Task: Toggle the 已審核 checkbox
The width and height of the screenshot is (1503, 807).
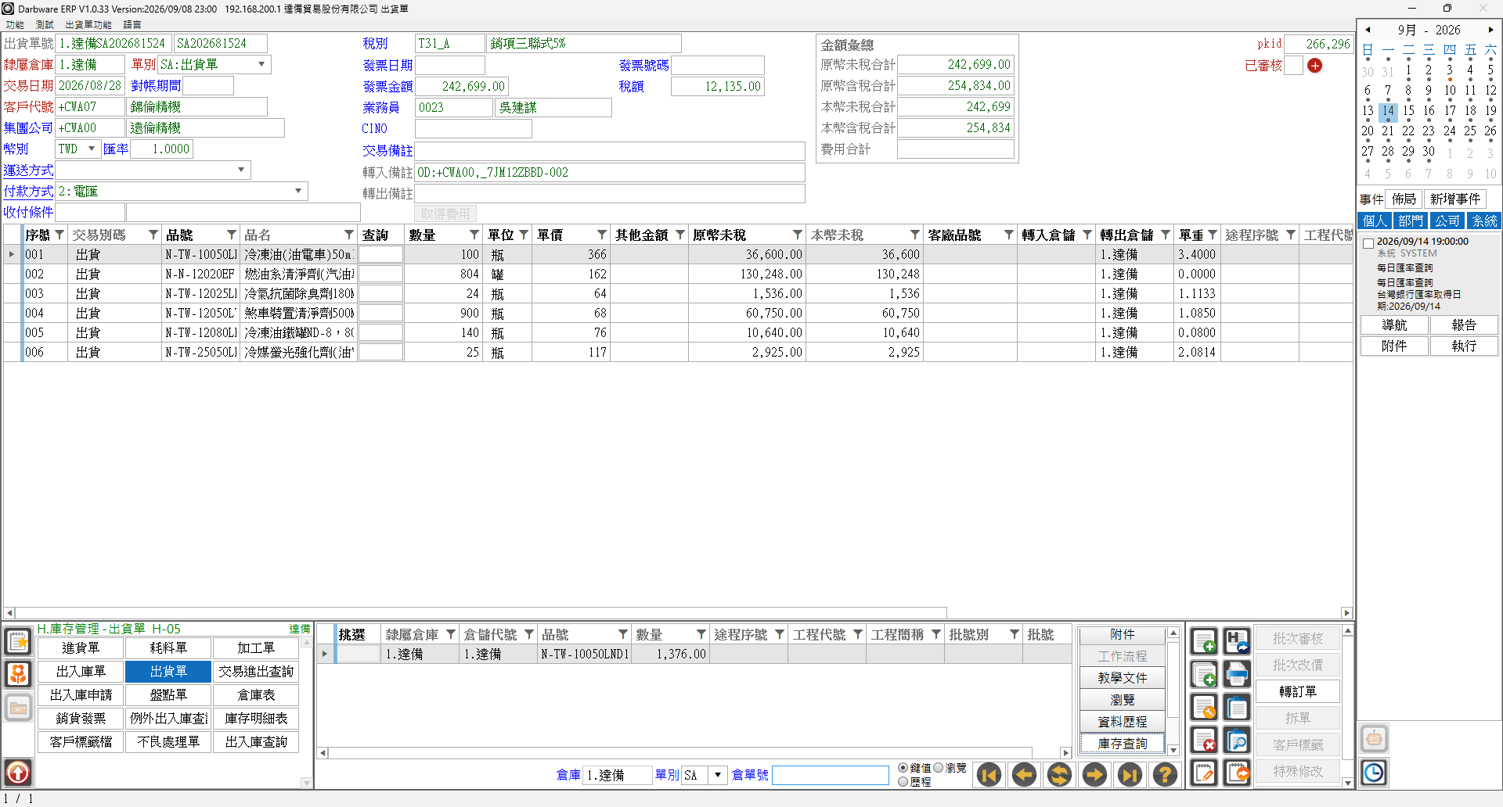Action: pyautogui.click(x=1294, y=66)
